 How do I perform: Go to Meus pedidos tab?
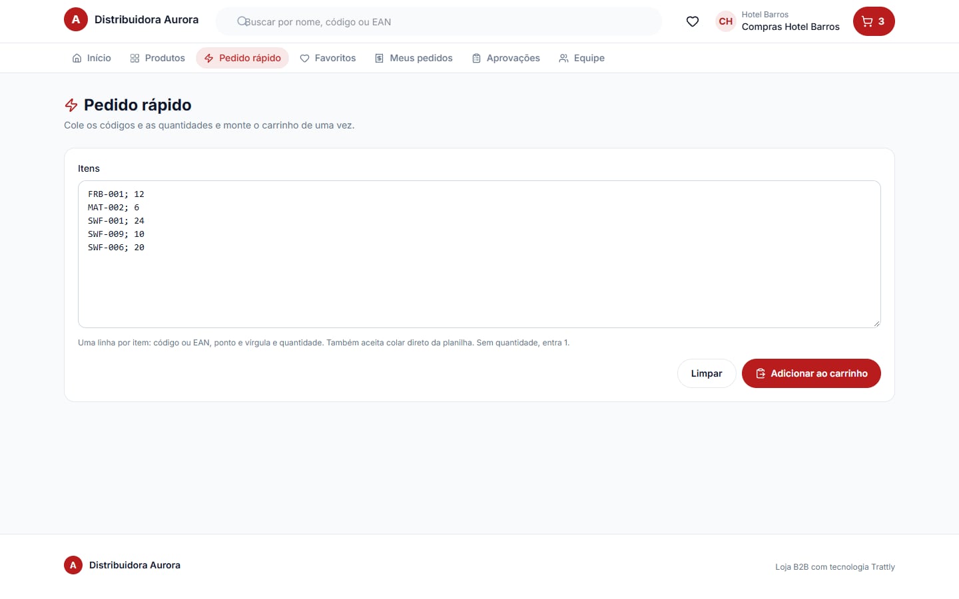(x=414, y=58)
